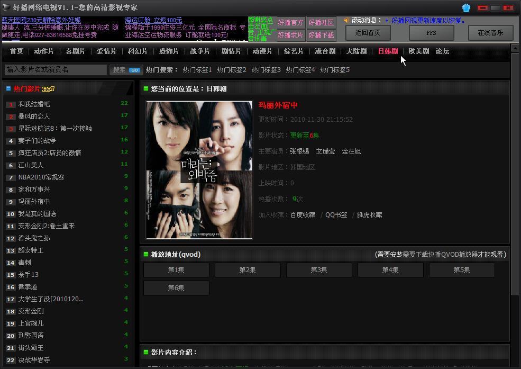Play episode 第5集

[462, 270]
